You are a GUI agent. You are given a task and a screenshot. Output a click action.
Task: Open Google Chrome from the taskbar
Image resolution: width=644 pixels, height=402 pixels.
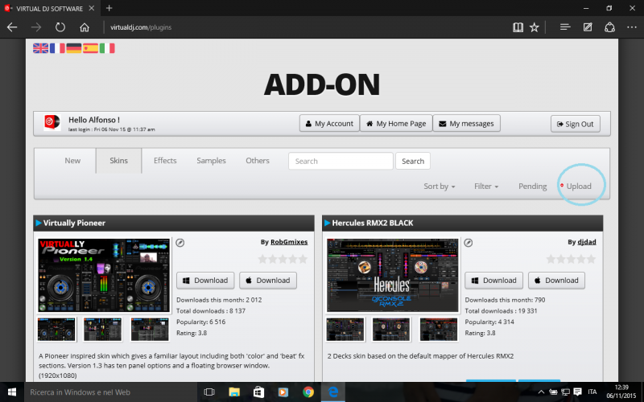pyautogui.click(x=308, y=392)
